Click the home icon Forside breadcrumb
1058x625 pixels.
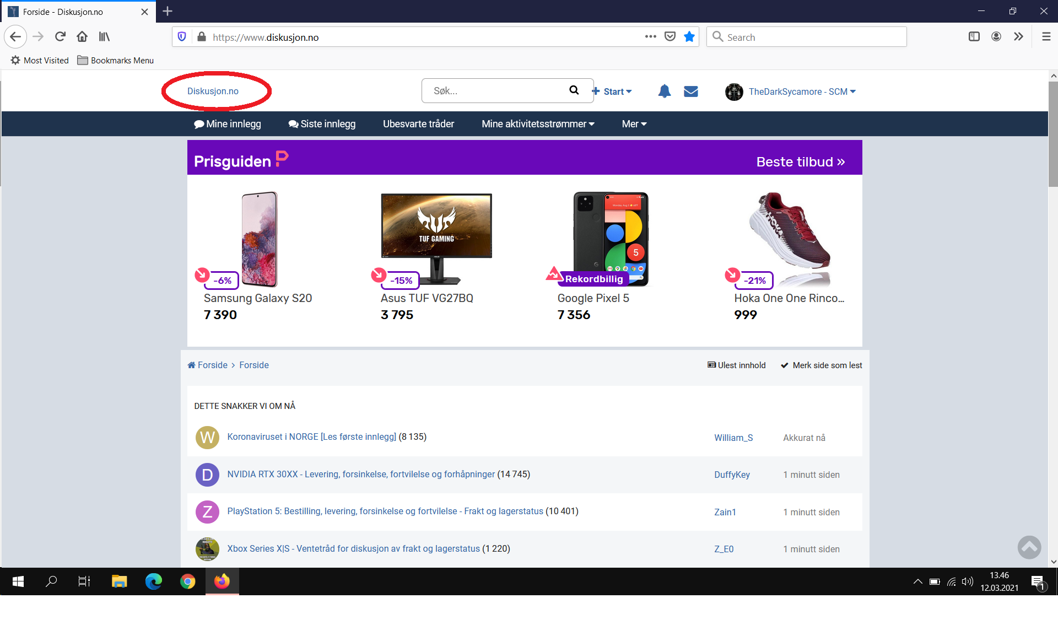point(207,365)
